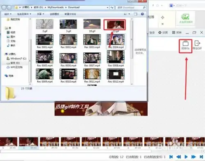The width and height of the screenshot is (205, 161).
Task: Select frame 1 thumbnail in timeline
Action: pyautogui.click(x=29, y=142)
